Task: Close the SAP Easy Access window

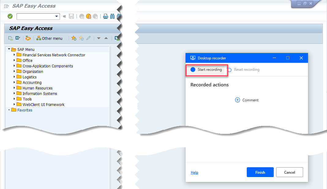Action: pos(311,3)
